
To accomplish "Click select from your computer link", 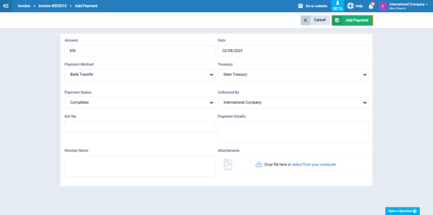I will (x=314, y=165).
